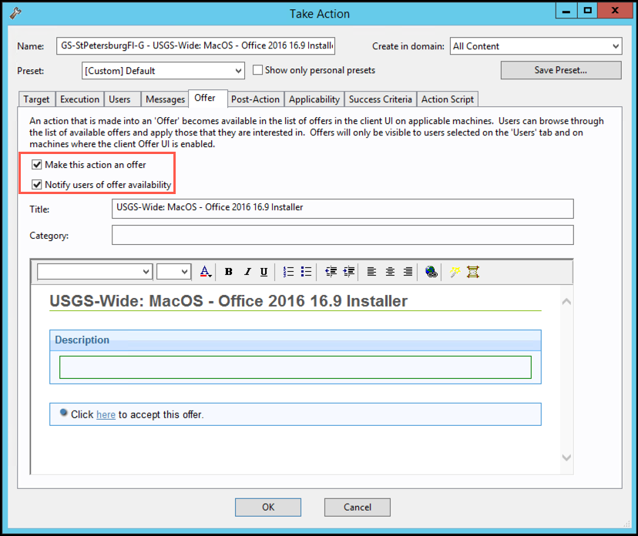Insert a bulleted list

pos(306,272)
